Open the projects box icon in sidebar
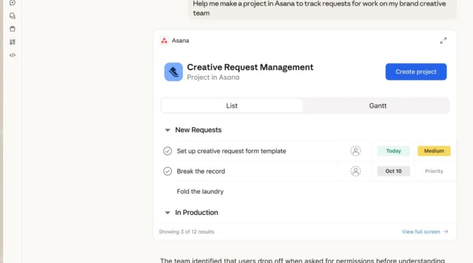Image resolution: width=473 pixels, height=263 pixels. point(12,29)
